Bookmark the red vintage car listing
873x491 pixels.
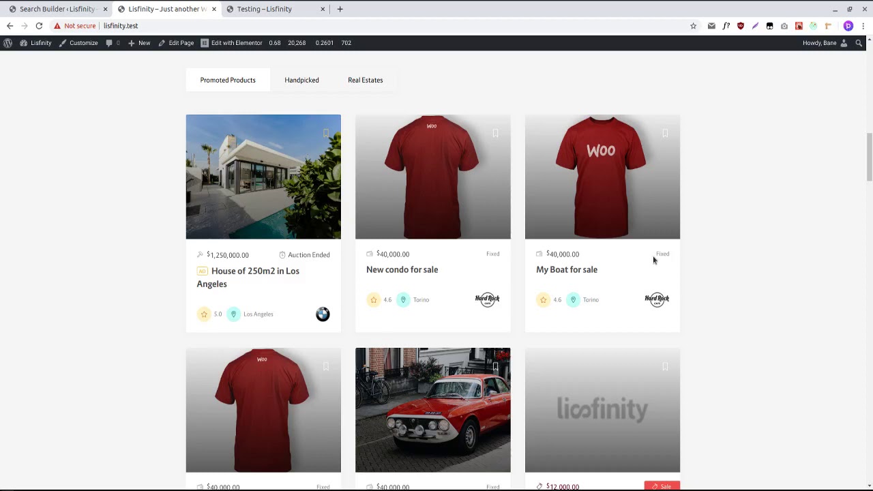click(x=495, y=366)
